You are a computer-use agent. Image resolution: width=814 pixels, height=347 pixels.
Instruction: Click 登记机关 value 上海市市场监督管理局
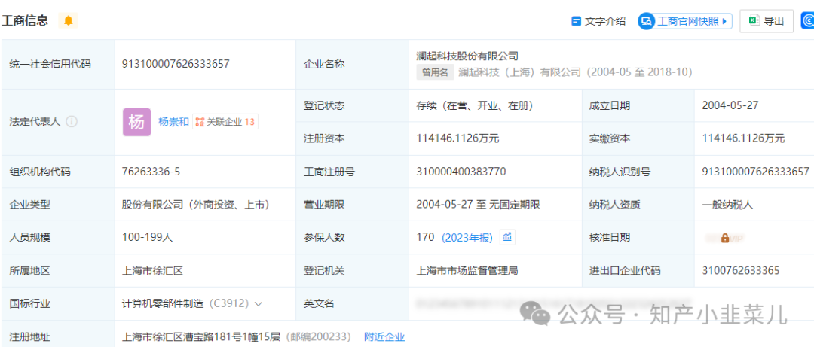[x=467, y=270]
